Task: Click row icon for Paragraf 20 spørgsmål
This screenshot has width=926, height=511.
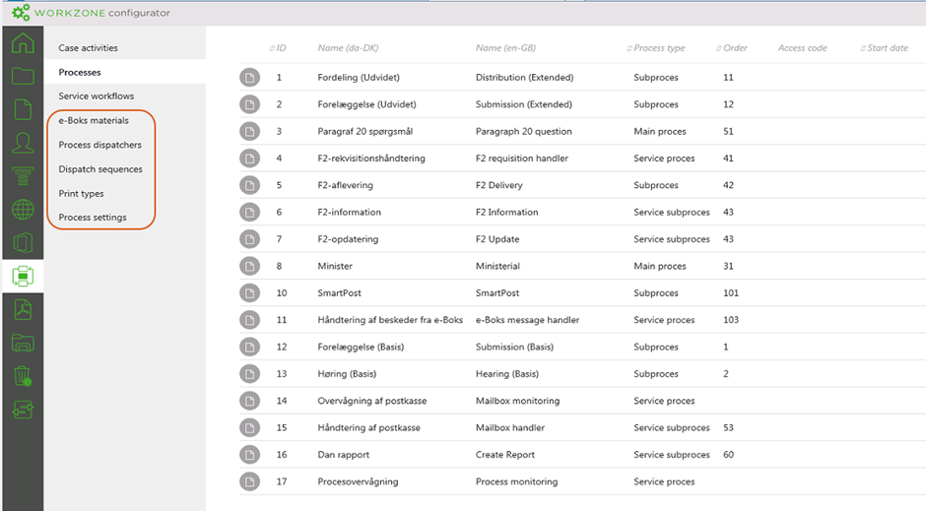Action: coord(250,132)
